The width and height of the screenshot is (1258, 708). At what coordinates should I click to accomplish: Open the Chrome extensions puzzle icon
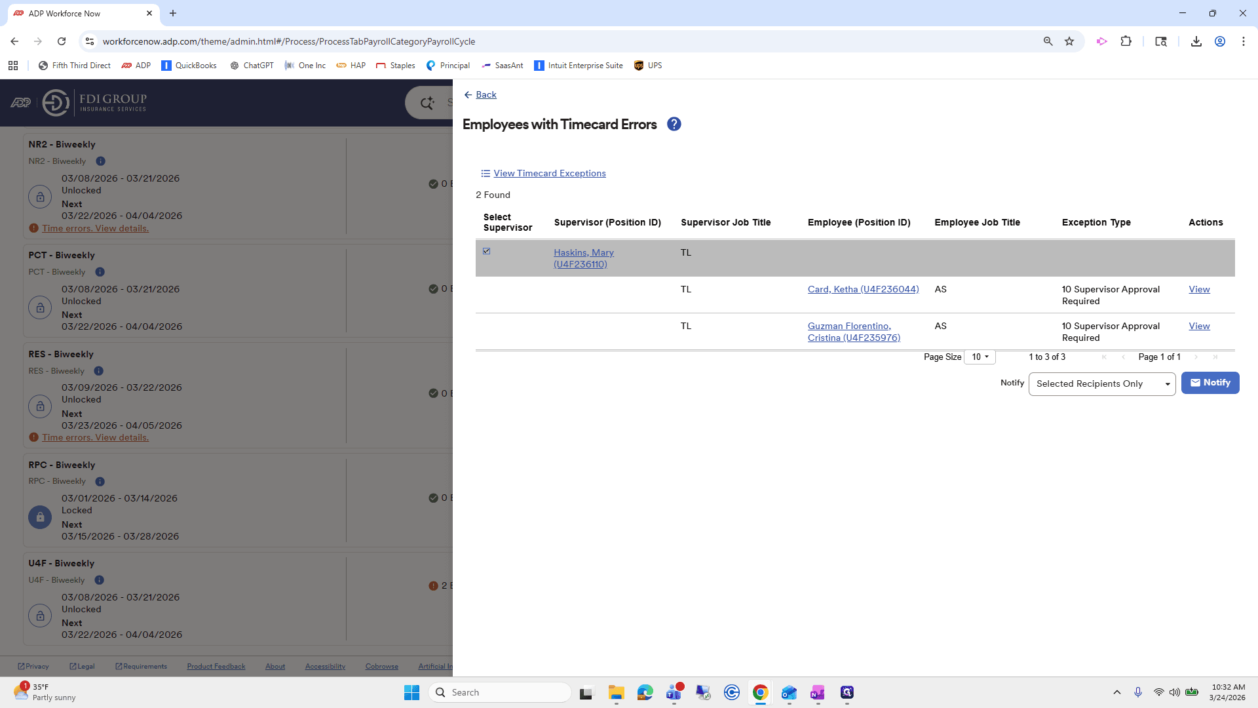(1126, 41)
